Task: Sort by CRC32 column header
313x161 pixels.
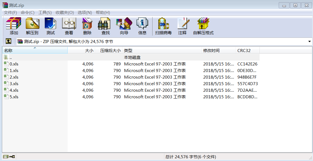Action: [248, 50]
